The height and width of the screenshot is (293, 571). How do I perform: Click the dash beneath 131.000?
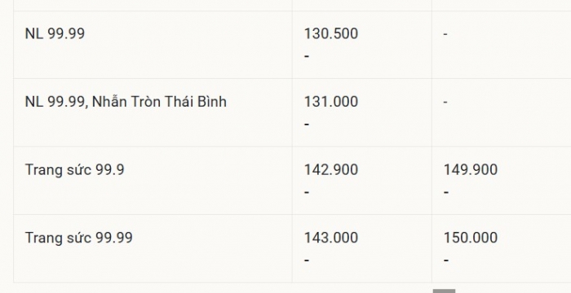pos(307,125)
